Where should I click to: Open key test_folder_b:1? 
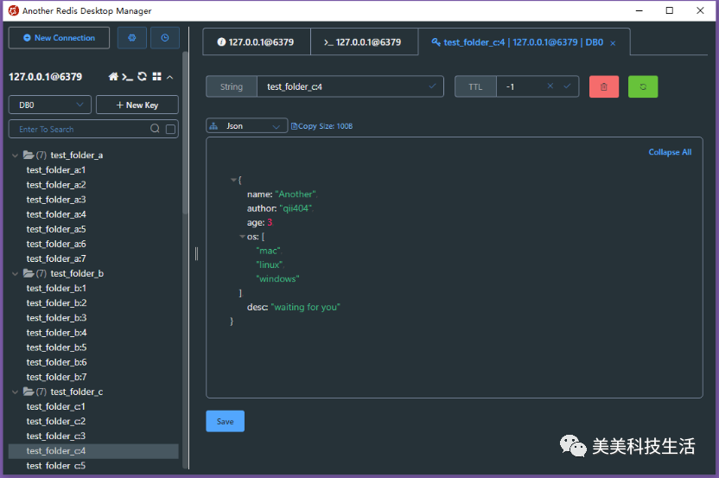tap(56, 289)
